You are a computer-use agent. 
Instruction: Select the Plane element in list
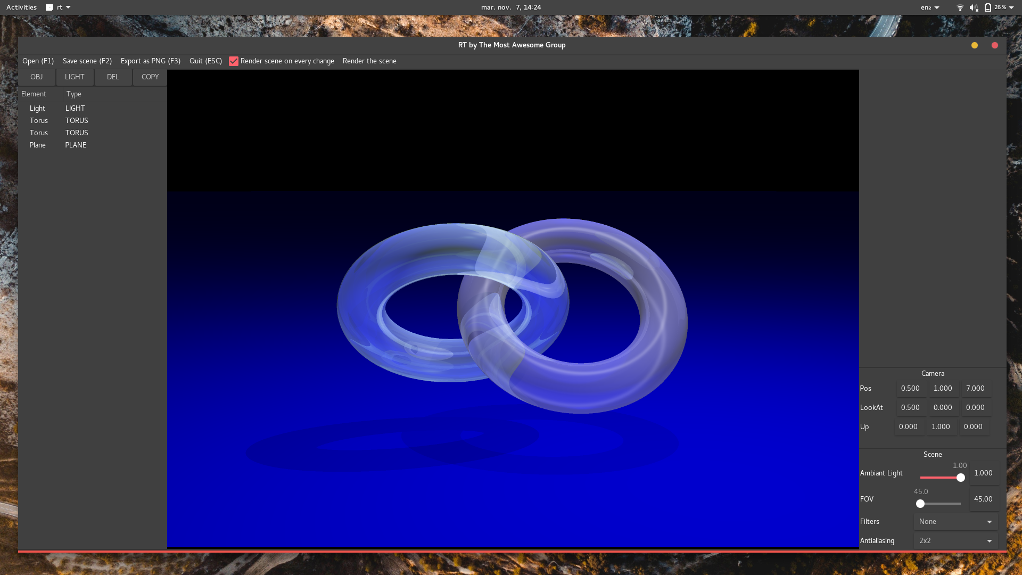tap(38, 145)
